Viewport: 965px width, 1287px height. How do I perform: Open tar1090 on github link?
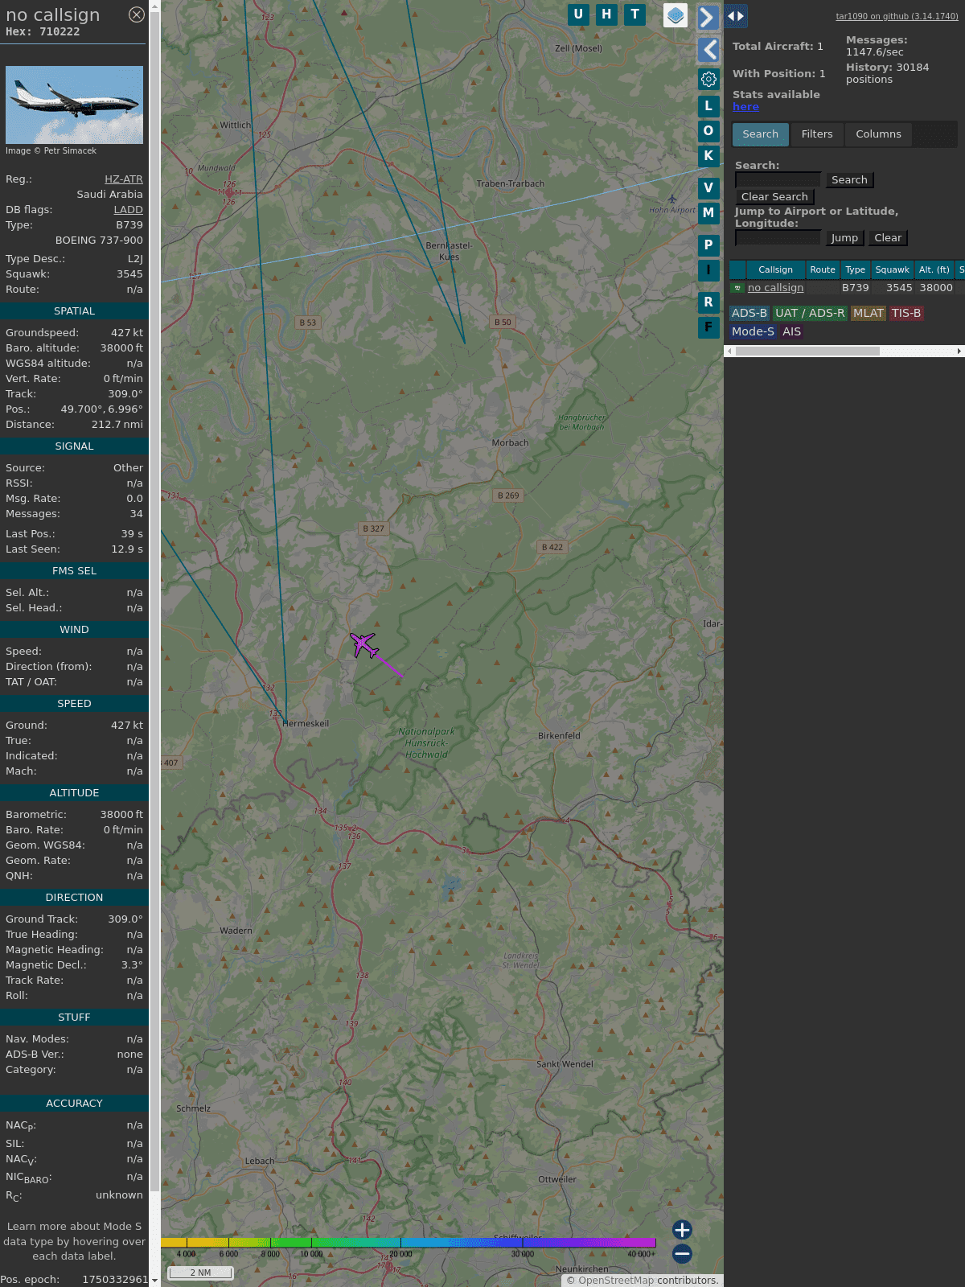897,16
